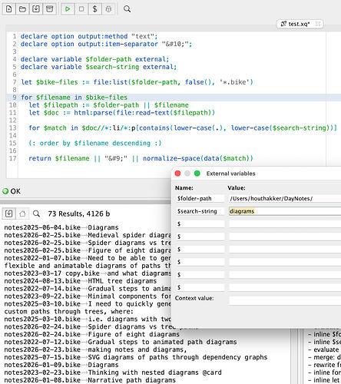Open a file with the folder icon

tap(22, 9)
